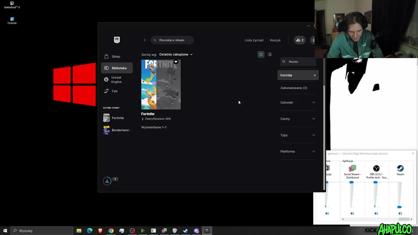Open Social Stream app from taskbar
Screen dimensions: 418x235
pyautogui.click(x=164, y=231)
